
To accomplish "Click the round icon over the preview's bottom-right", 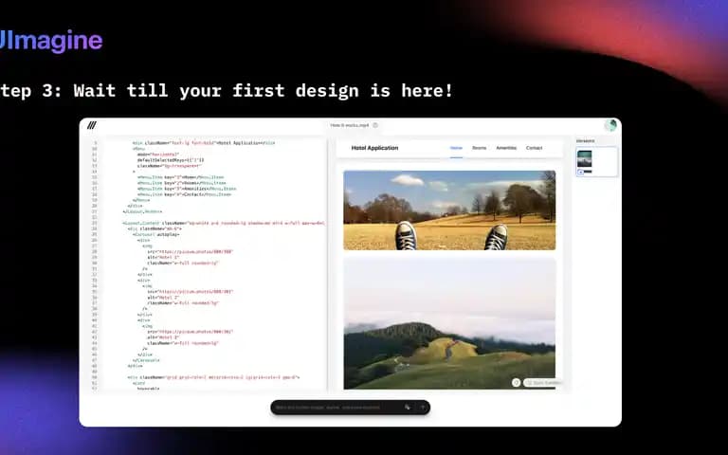I will (x=516, y=383).
